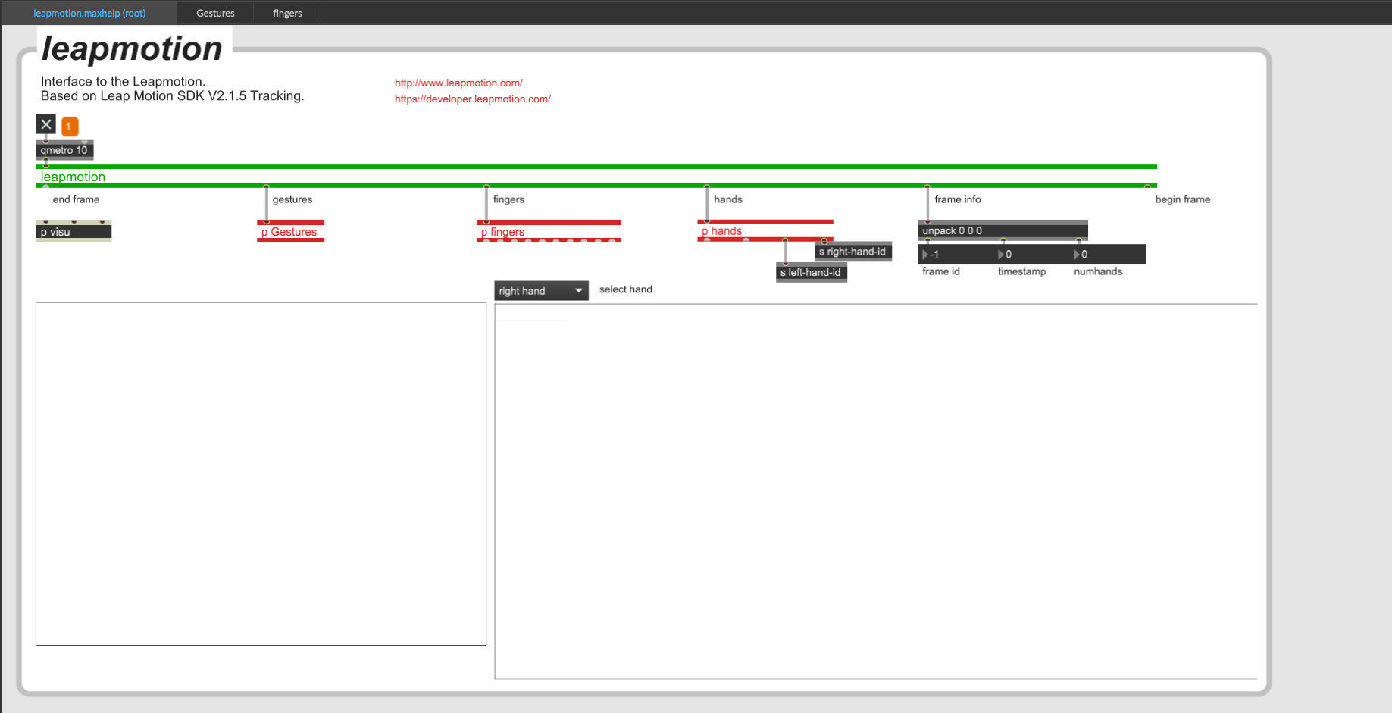This screenshot has height=713, width=1392.
Task: Select the unpack 0 0 0 object
Action: click(x=1003, y=230)
